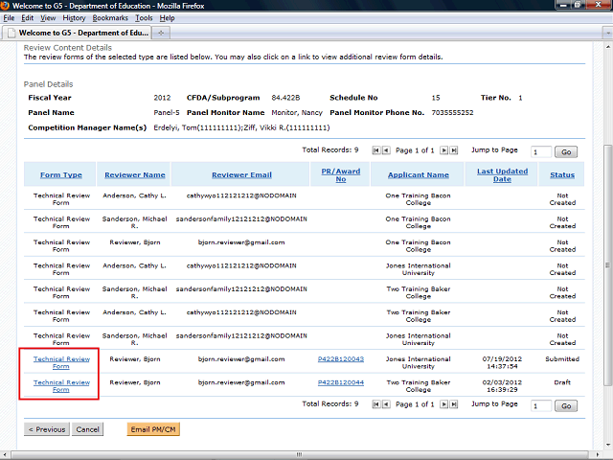Sort table by Last Updated Date column
The height and width of the screenshot is (460, 613).
[x=502, y=175]
